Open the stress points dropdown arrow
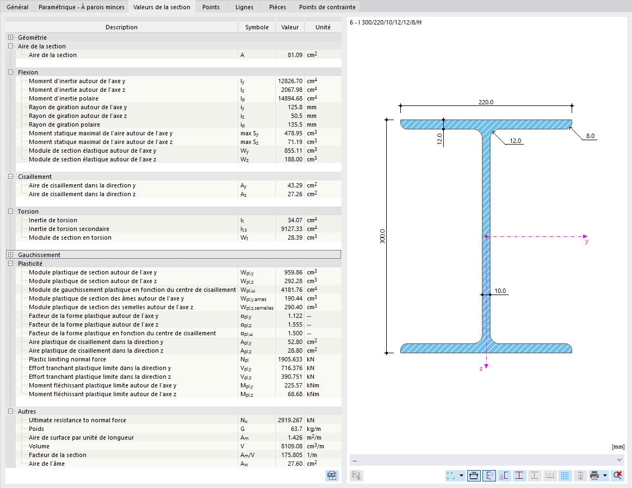The width and height of the screenshot is (632, 488). click(462, 476)
